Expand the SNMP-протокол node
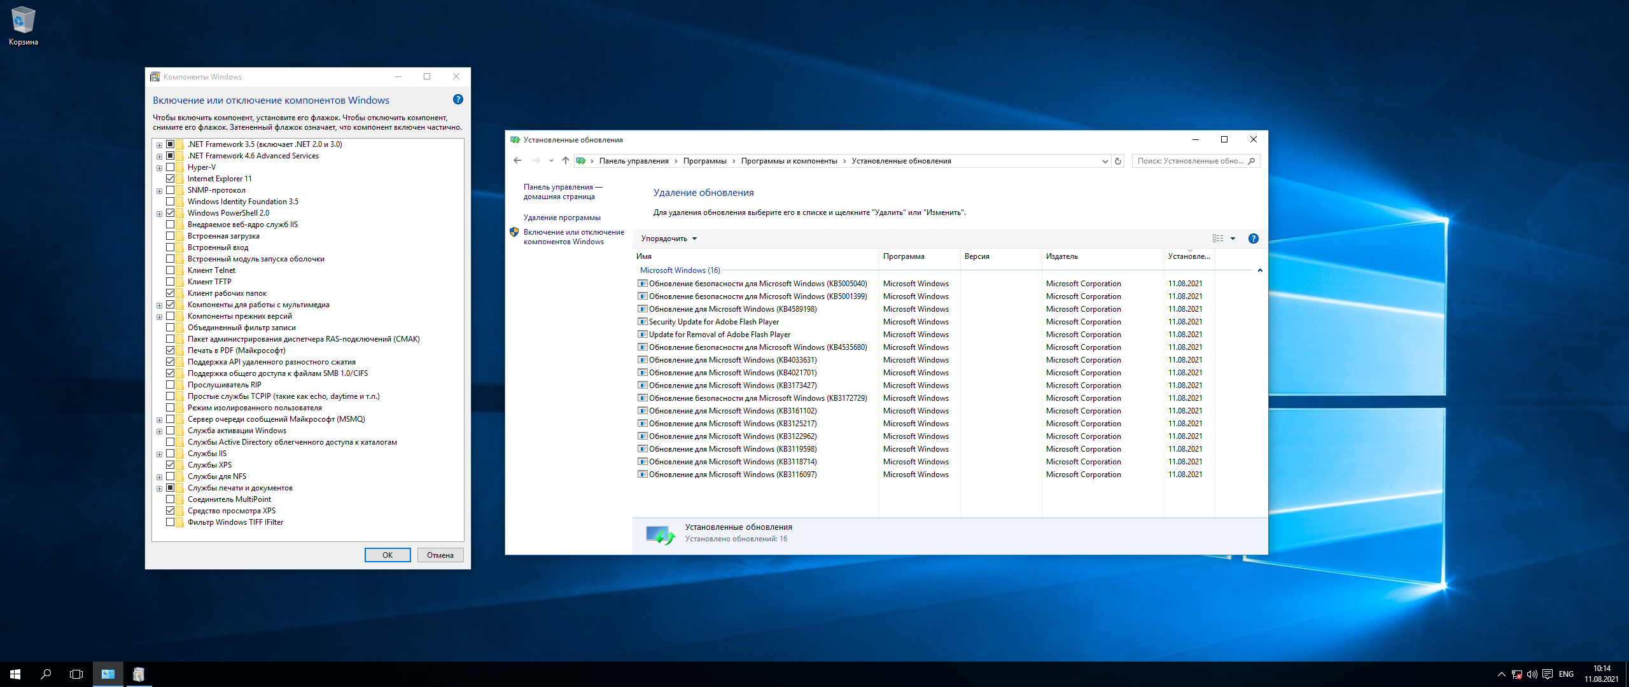 click(159, 191)
